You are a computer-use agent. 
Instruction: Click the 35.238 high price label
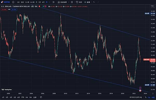[153, 14]
